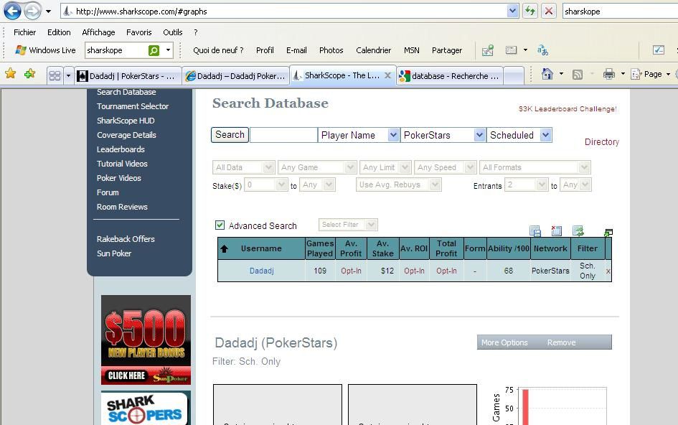Open the Dadadj username link
Screen dimensions: 678x425
pyautogui.click(x=262, y=271)
